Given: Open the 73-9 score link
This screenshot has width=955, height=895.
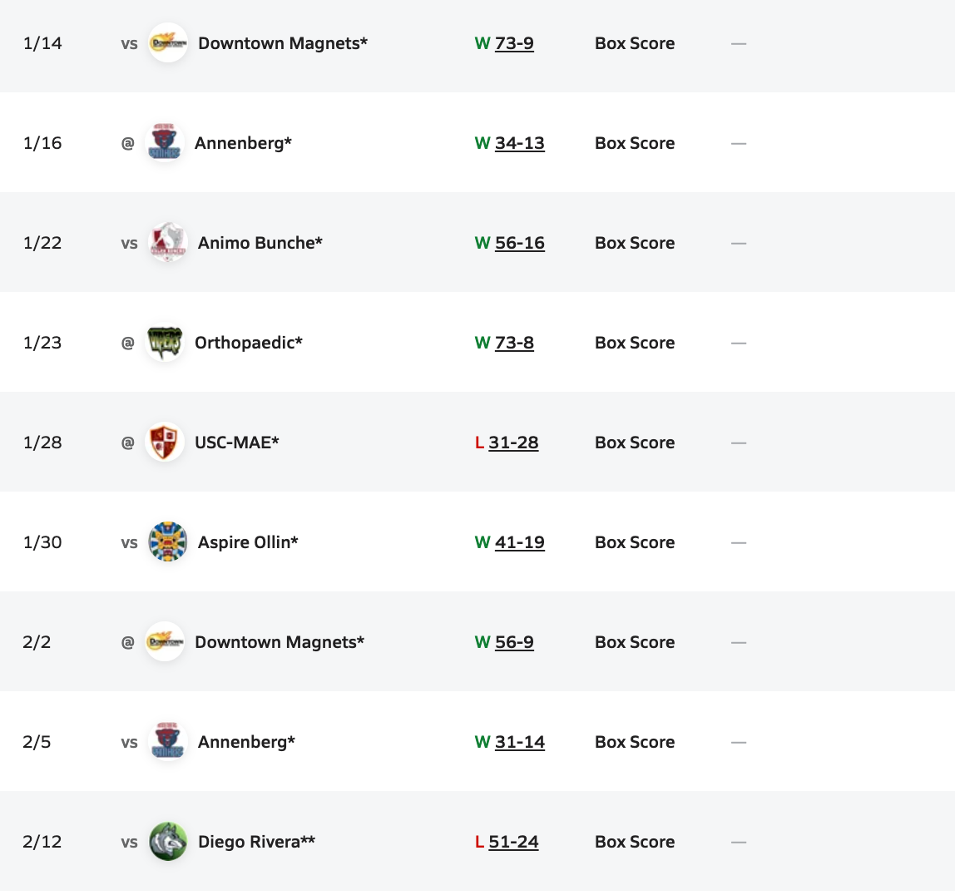Looking at the screenshot, I should pos(514,43).
